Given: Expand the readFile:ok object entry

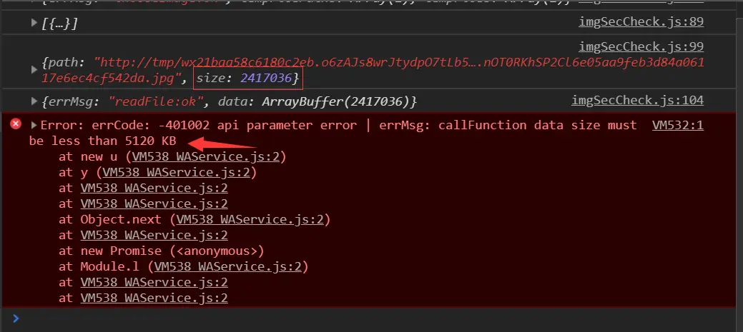Looking at the screenshot, I should coord(34,101).
